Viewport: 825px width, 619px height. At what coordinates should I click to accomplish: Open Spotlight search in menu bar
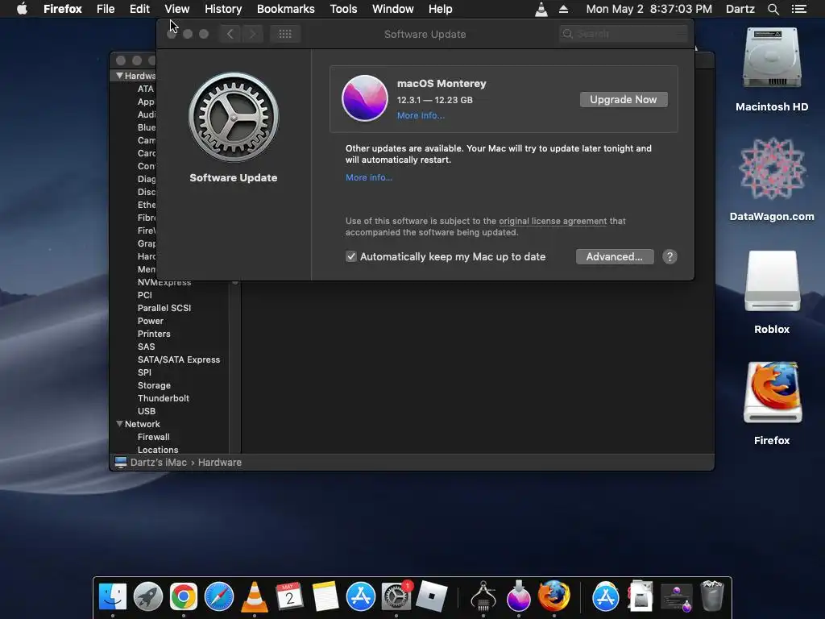coord(773,9)
